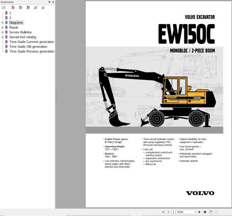Collapse Bookmarks panel with the left arrow
The image size is (232, 216).
[x=53, y=2]
